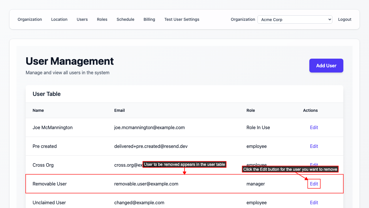369x208 pixels.
Task: Click the Name column header
Action: [x=38, y=110]
